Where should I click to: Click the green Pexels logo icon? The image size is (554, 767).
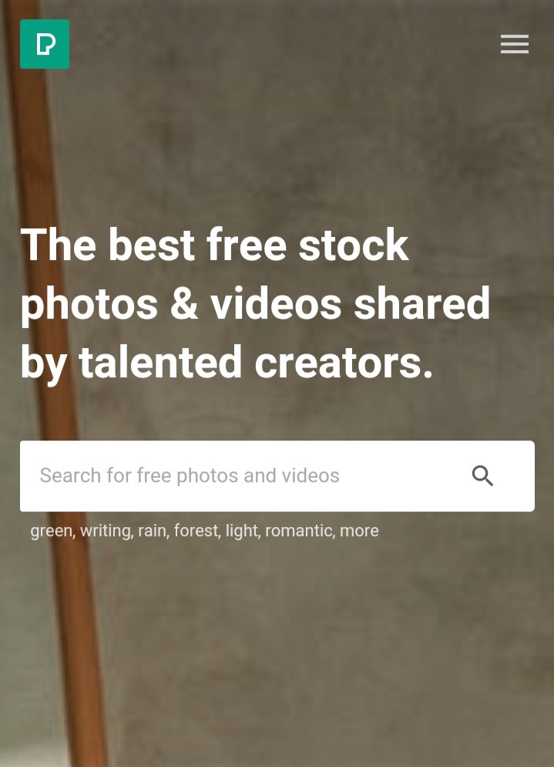coord(45,44)
